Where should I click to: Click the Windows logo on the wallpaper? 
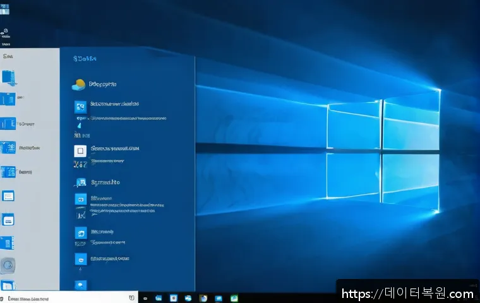tap(382, 151)
